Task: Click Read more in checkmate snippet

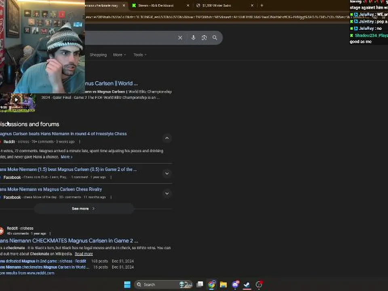Action: (84, 254)
